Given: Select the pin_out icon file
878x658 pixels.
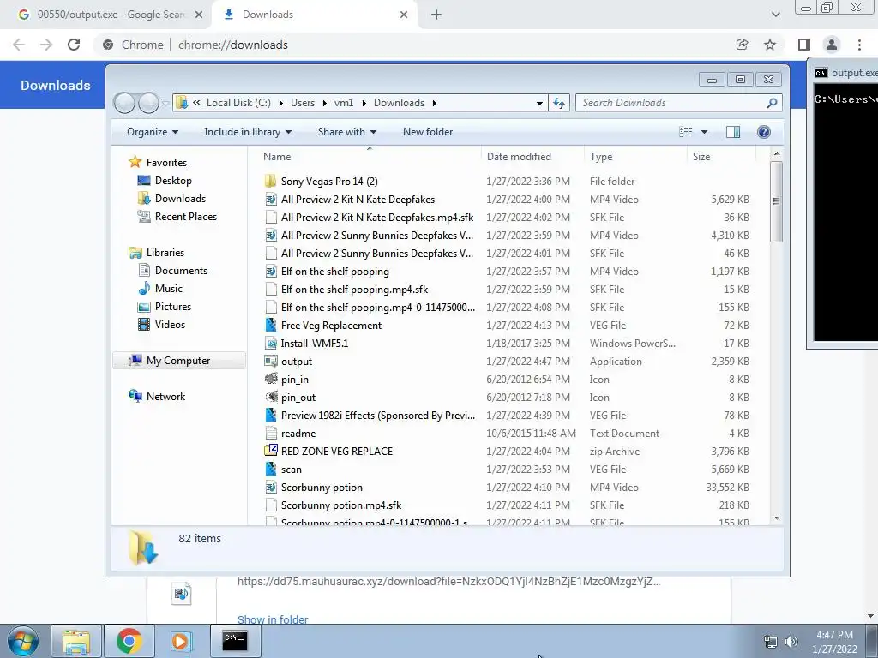Looking at the screenshot, I should (x=270, y=398).
